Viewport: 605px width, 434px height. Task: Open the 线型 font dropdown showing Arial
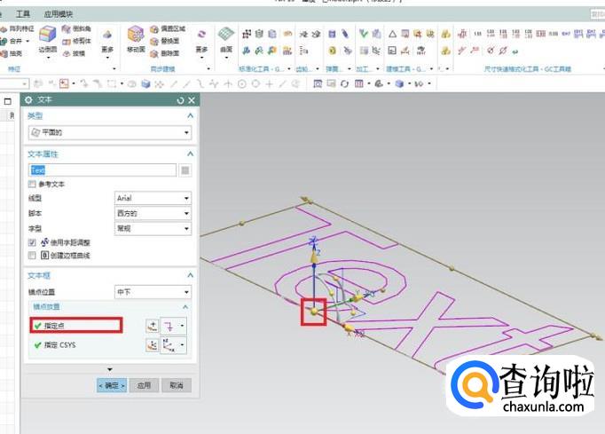pos(153,198)
